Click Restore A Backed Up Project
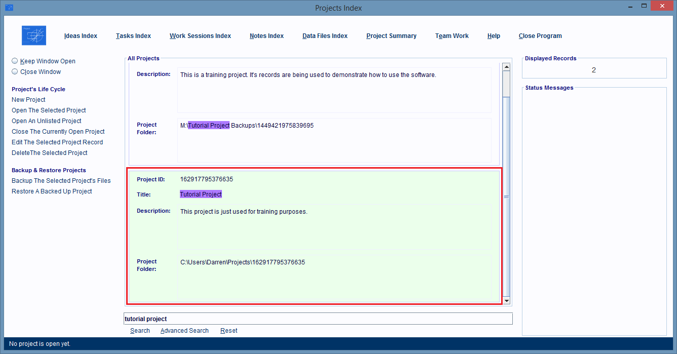Screen dimensions: 677x354 (52, 191)
